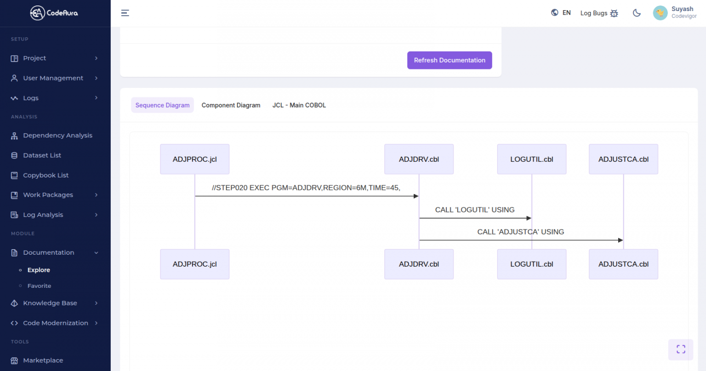Click the ADJDRV.cbl lifeline box
The height and width of the screenshot is (371, 706).
(x=419, y=159)
